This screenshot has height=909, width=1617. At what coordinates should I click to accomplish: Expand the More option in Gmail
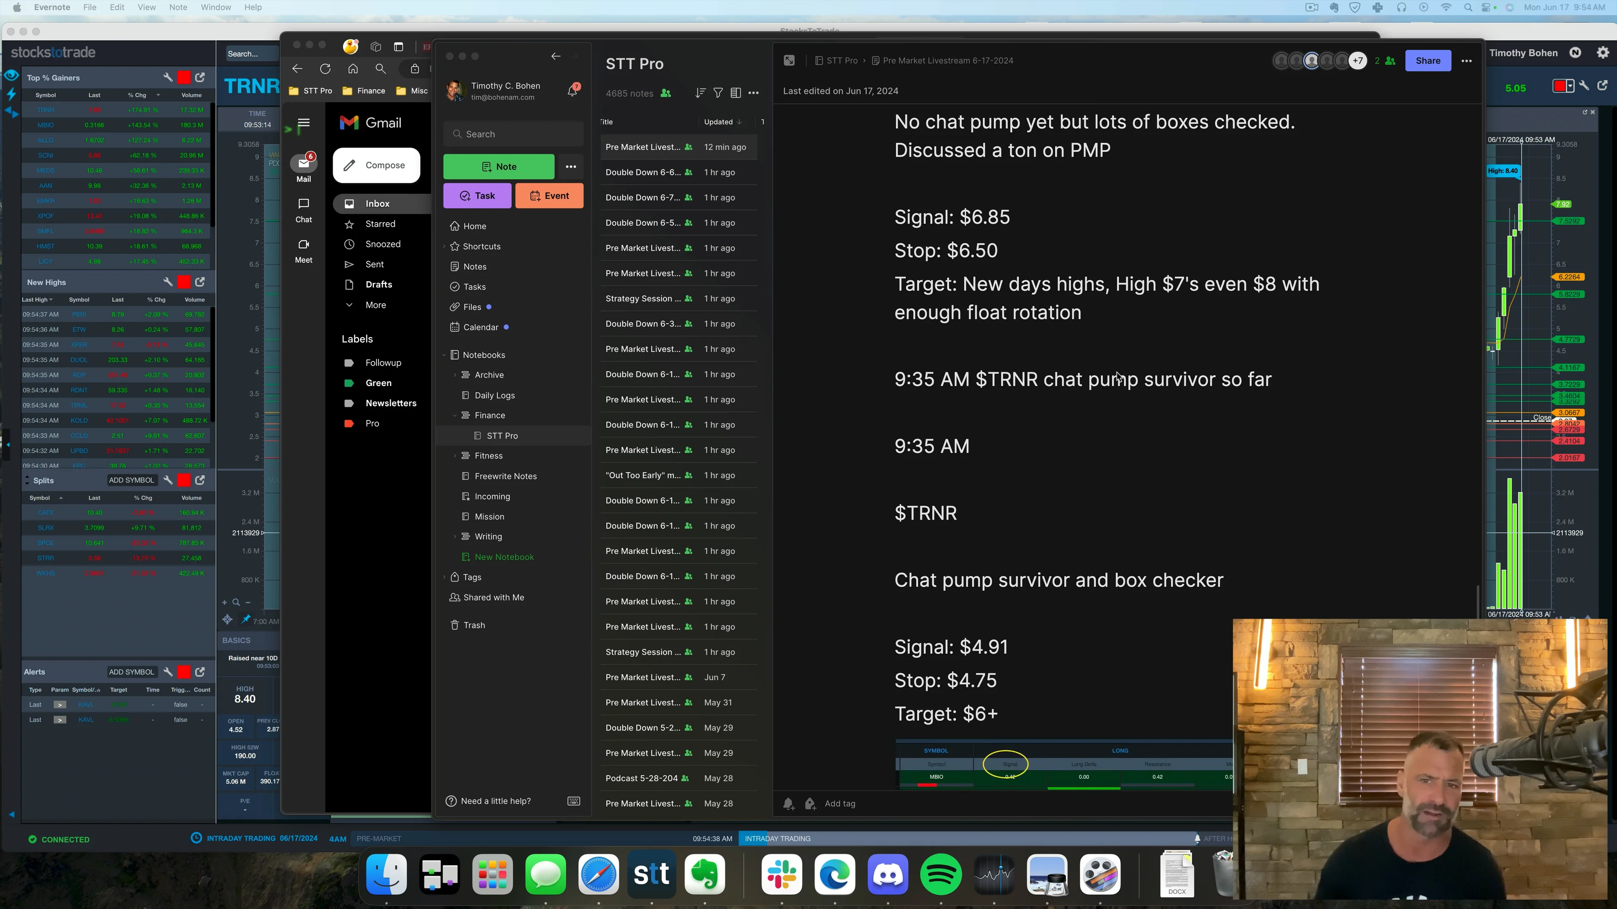coord(375,305)
